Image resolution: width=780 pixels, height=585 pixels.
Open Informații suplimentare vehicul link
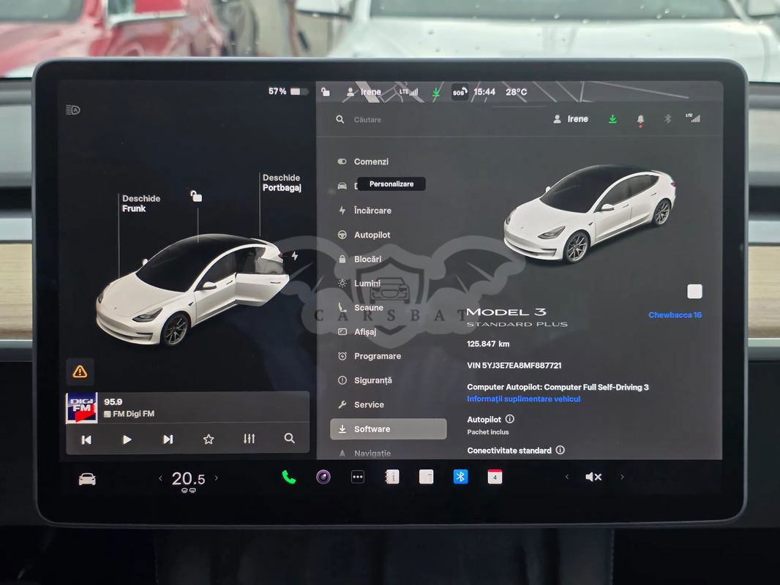524,399
